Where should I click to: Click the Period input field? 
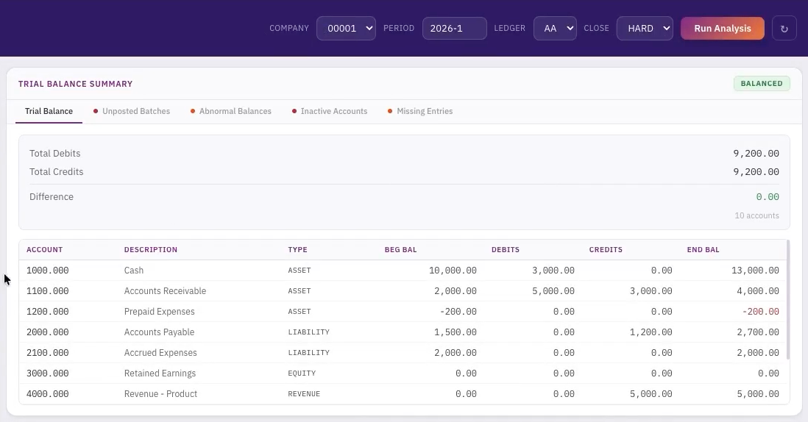coord(454,29)
